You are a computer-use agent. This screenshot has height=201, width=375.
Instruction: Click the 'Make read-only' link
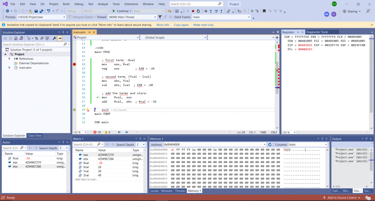[203, 25]
